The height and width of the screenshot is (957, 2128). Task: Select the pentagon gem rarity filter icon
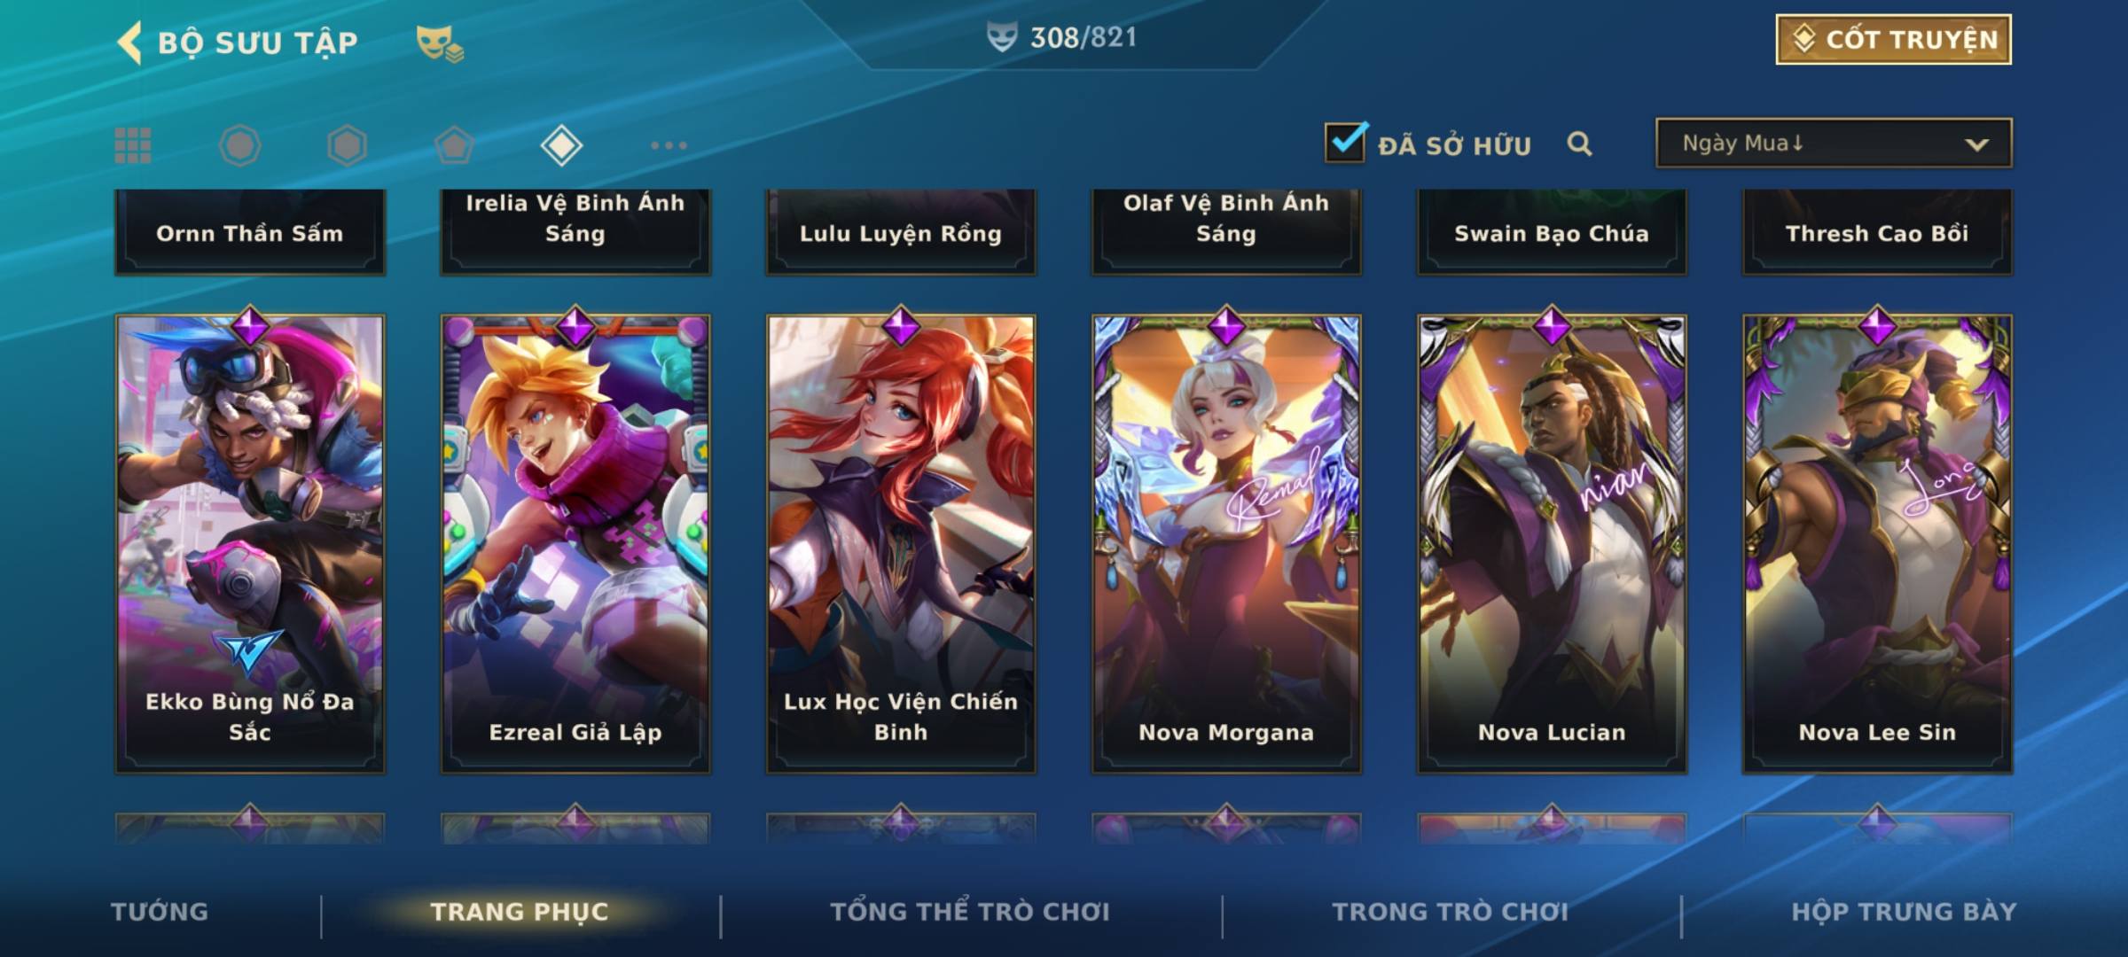pyautogui.click(x=454, y=145)
